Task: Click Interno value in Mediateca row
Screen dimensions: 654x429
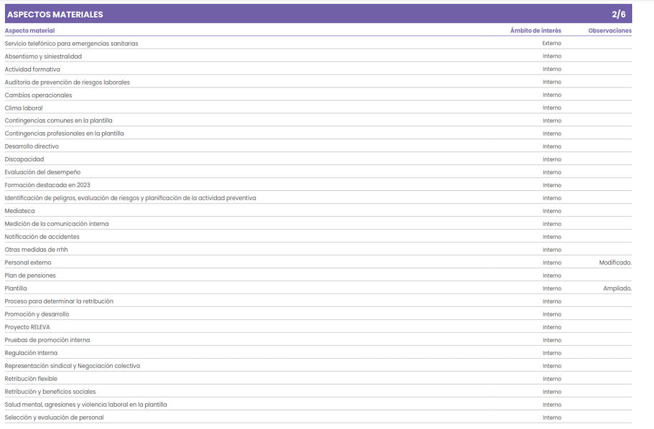Action: [552, 211]
